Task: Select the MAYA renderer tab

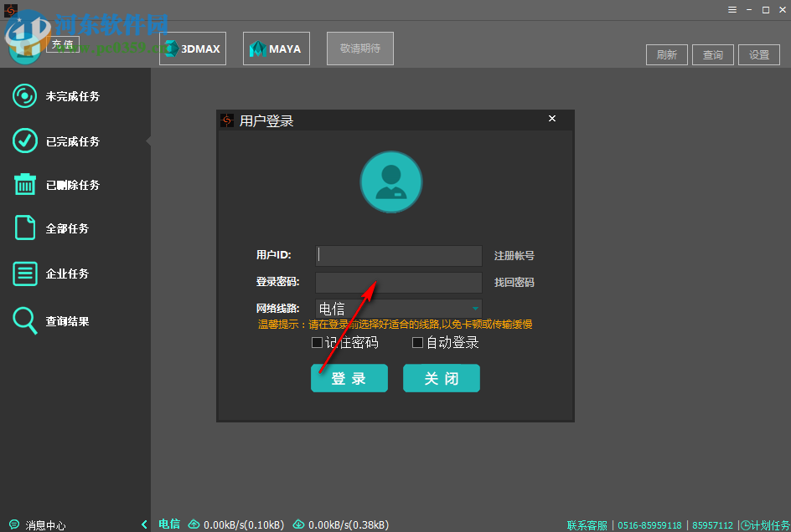Action: click(276, 48)
